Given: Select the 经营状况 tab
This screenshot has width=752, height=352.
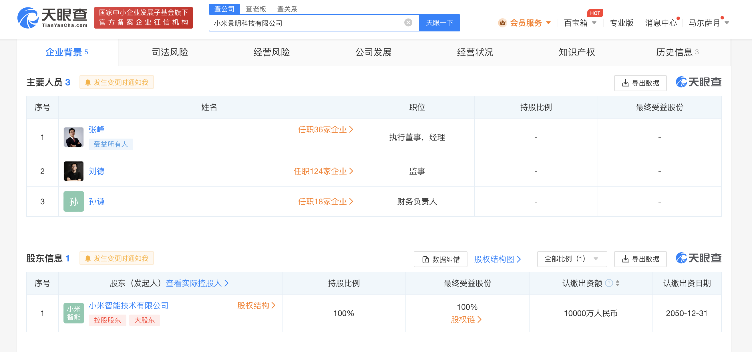Looking at the screenshot, I should [475, 52].
